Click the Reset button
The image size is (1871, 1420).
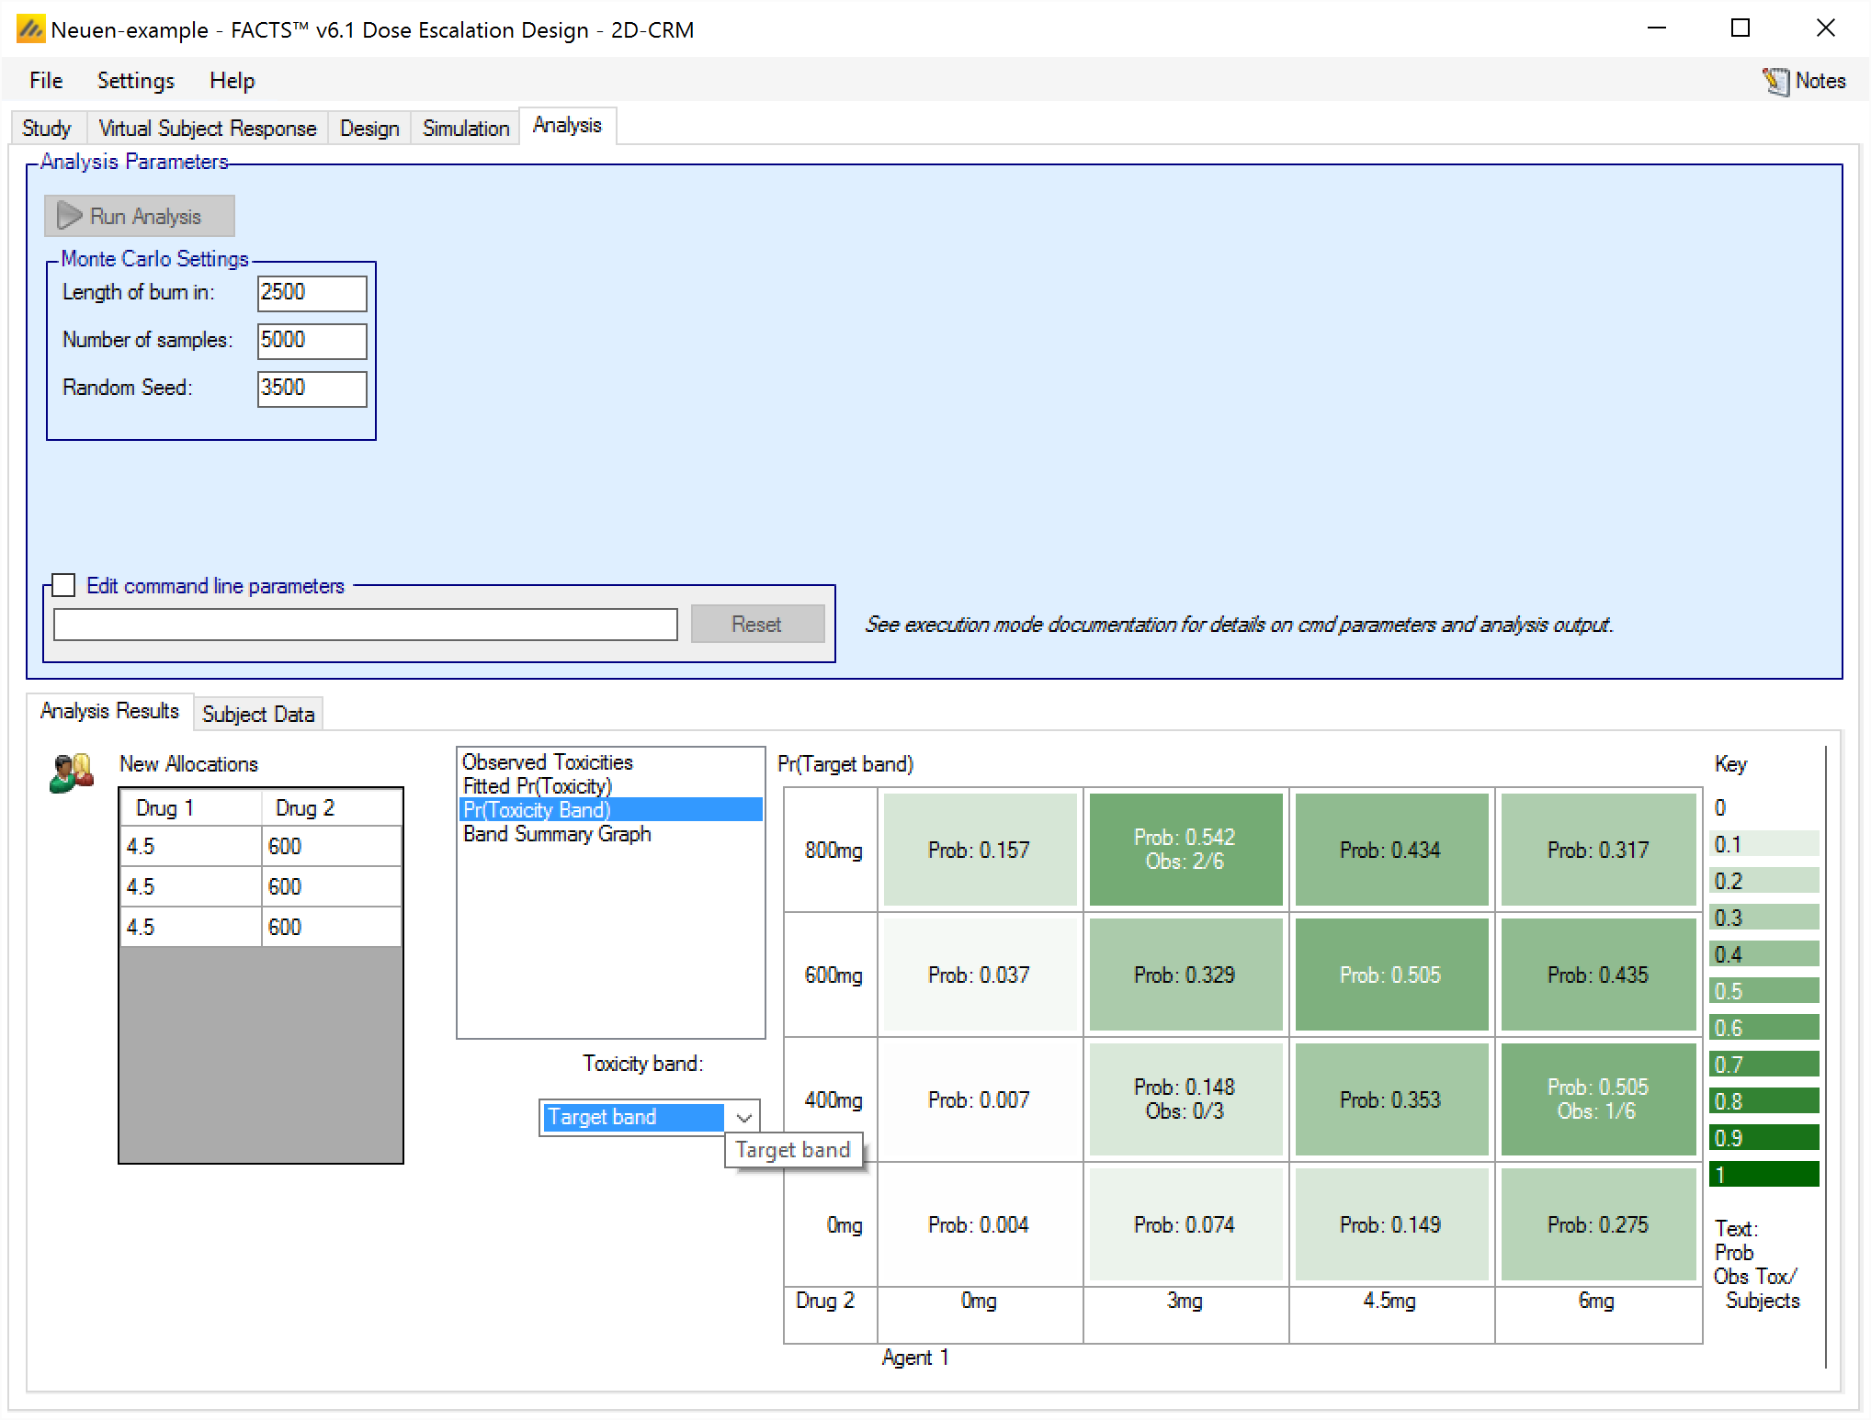(756, 625)
